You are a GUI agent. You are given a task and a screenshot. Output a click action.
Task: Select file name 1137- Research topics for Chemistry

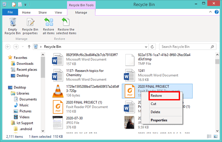[85, 73]
